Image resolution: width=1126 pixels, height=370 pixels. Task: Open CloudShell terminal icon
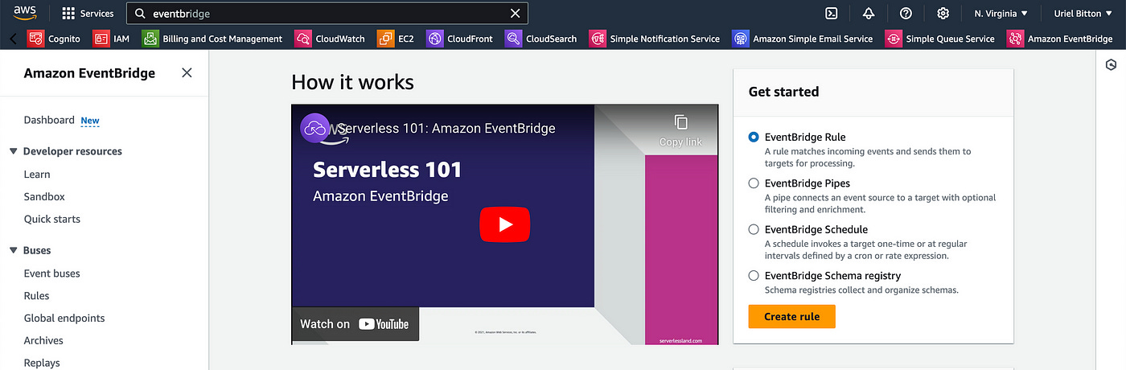click(832, 14)
